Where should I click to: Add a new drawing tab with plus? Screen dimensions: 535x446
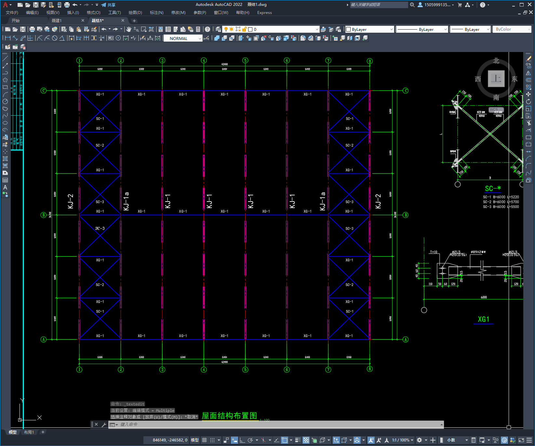coord(134,20)
